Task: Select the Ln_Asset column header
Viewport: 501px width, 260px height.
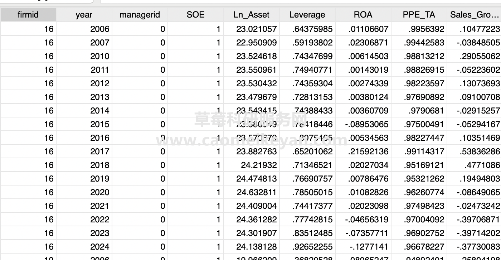Action: pyautogui.click(x=251, y=15)
